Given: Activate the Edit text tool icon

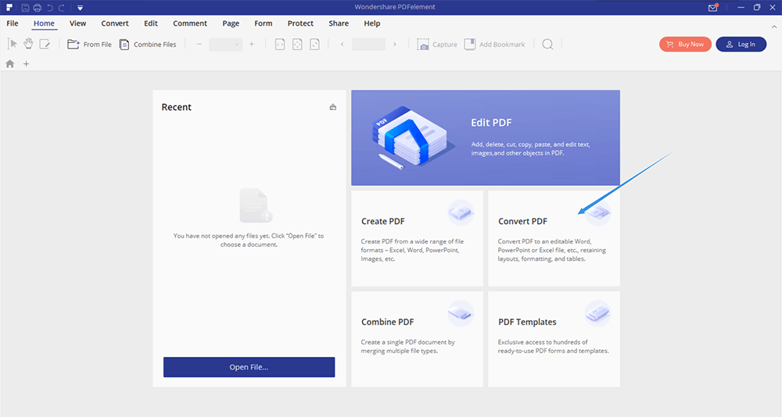Looking at the screenshot, I should (45, 44).
